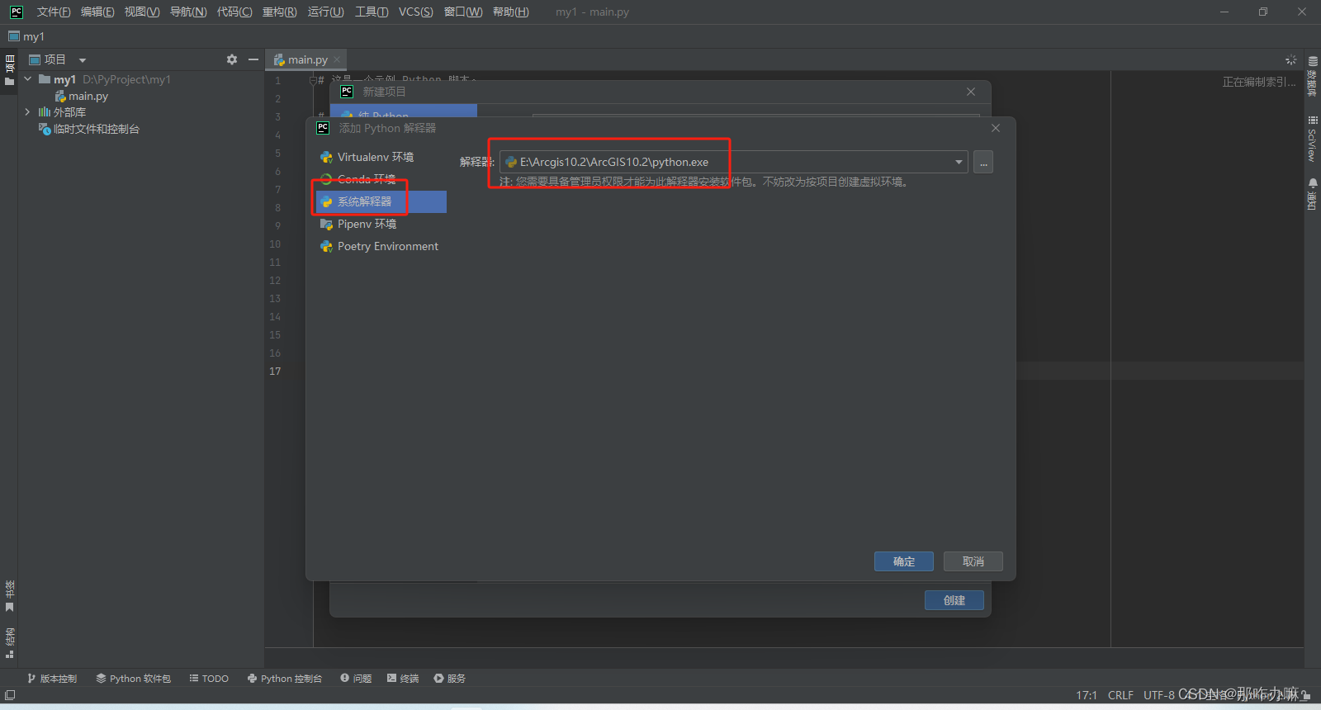Image resolution: width=1321 pixels, height=710 pixels.
Task: Open the VCS(S) menu
Action: (416, 12)
